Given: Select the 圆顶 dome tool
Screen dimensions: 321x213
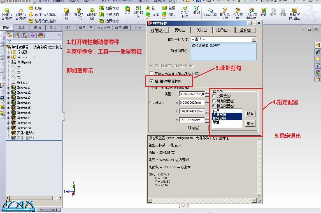Looking at the screenshot, I should 169,15.
